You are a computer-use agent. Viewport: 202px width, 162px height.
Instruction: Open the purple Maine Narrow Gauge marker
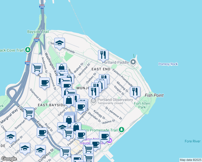(109, 141)
